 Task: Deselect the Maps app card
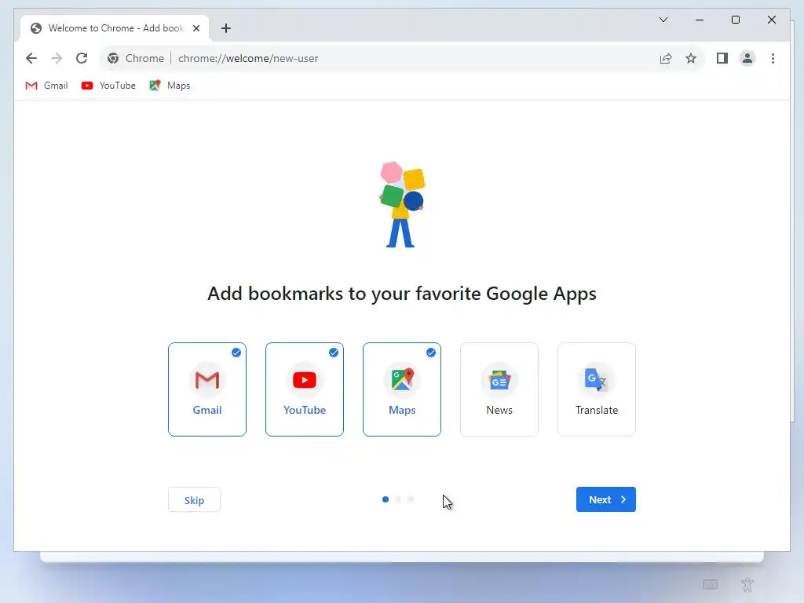coord(402,389)
